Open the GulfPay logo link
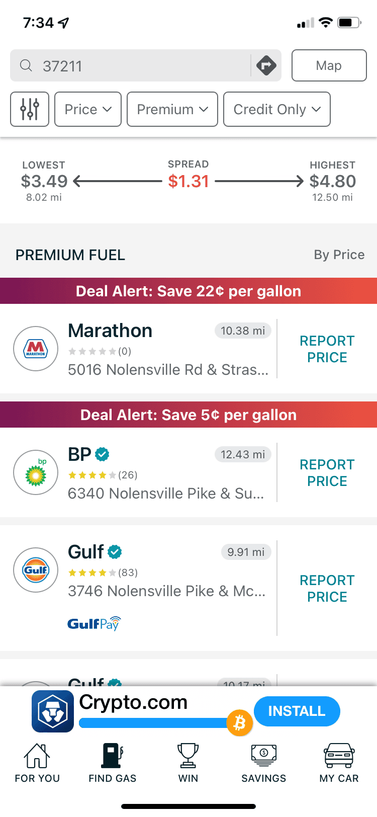 tap(95, 623)
